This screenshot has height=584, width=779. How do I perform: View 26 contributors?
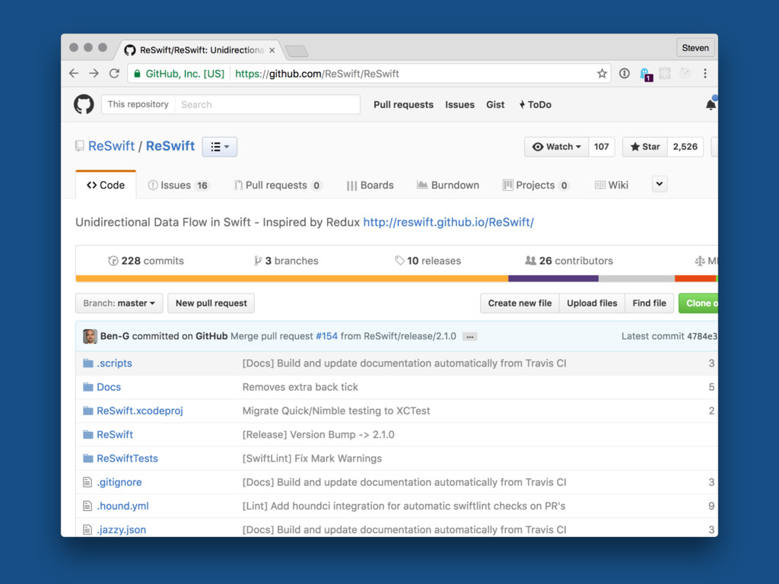569,261
